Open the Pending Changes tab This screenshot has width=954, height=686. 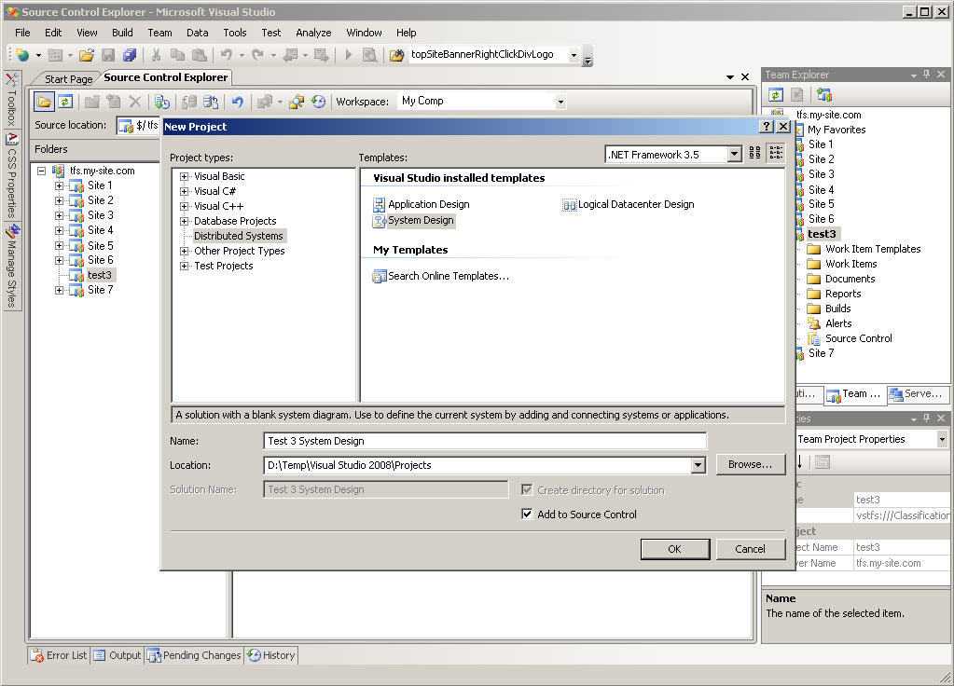pos(195,655)
